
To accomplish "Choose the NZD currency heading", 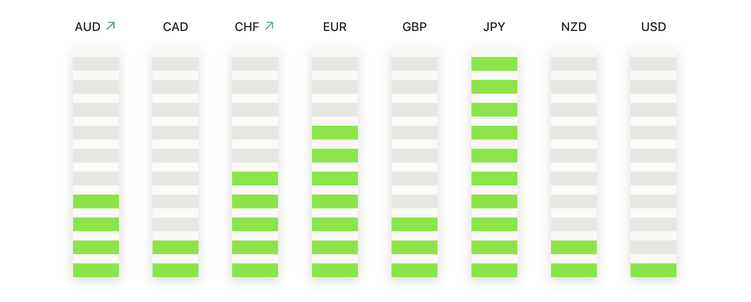I will (x=574, y=27).
